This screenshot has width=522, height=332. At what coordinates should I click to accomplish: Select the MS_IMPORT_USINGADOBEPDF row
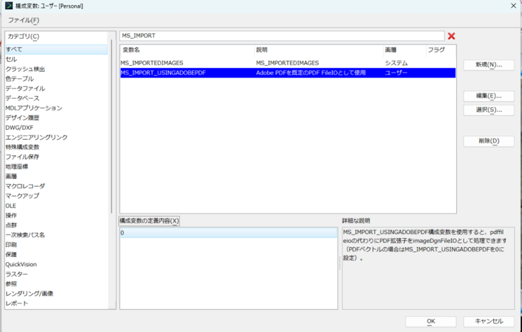click(x=288, y=72)
